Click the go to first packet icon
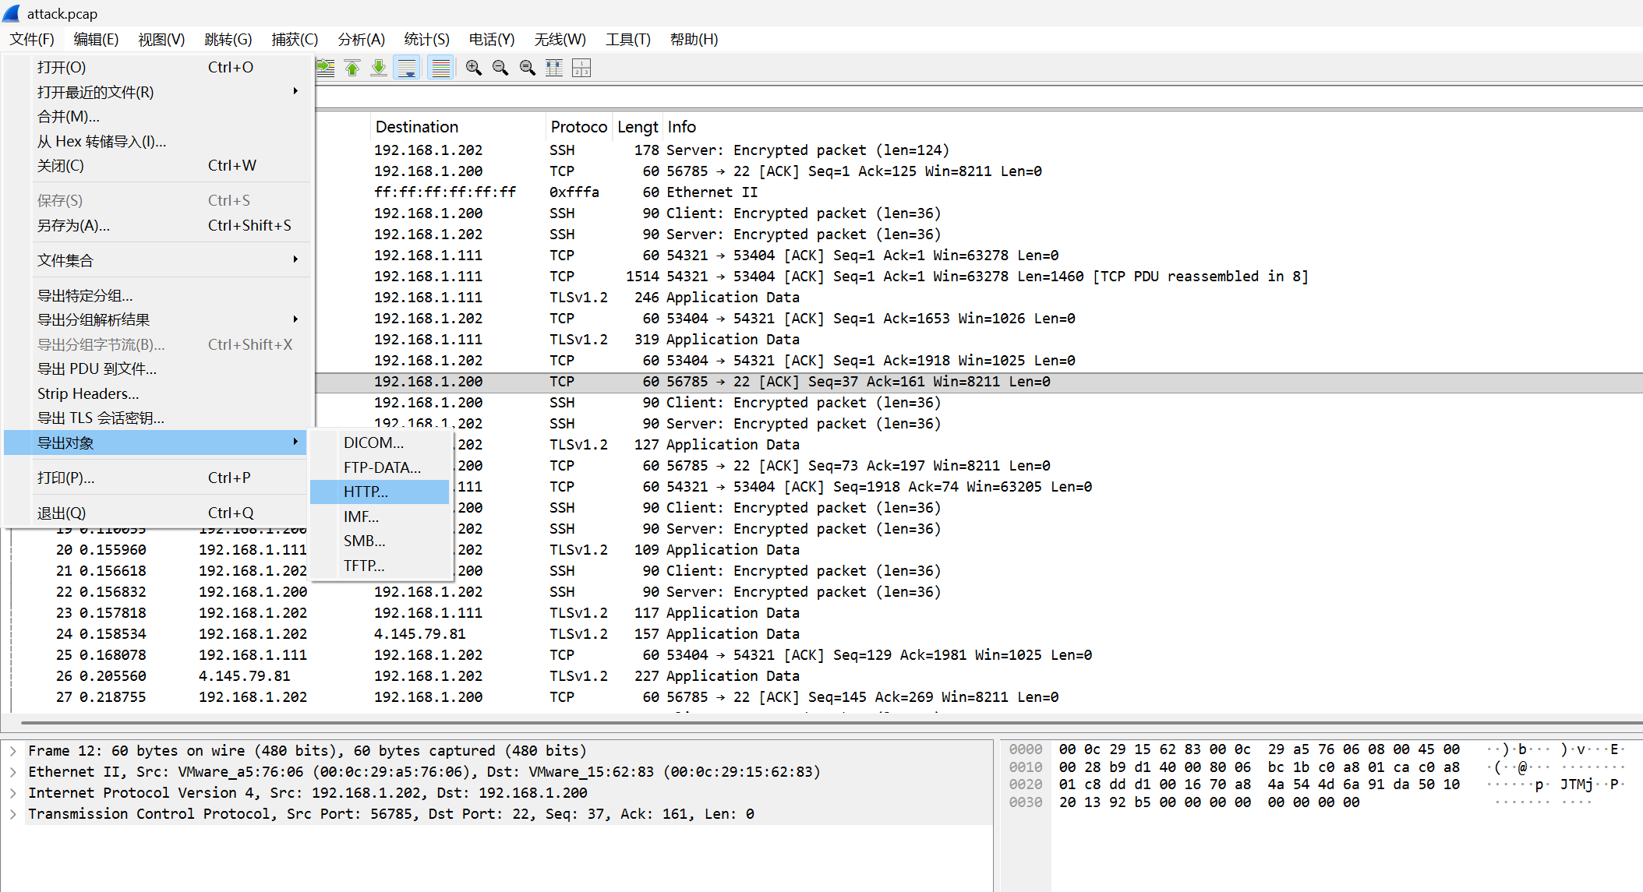Viewport: 1643px width, 892px height. [352, 69]
